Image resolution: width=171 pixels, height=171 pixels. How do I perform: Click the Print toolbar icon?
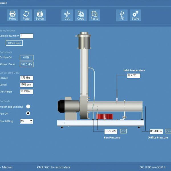[13, 15]
